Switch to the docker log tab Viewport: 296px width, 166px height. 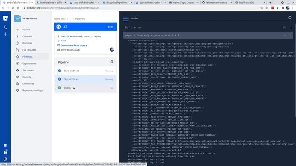[x=135, y=18]
